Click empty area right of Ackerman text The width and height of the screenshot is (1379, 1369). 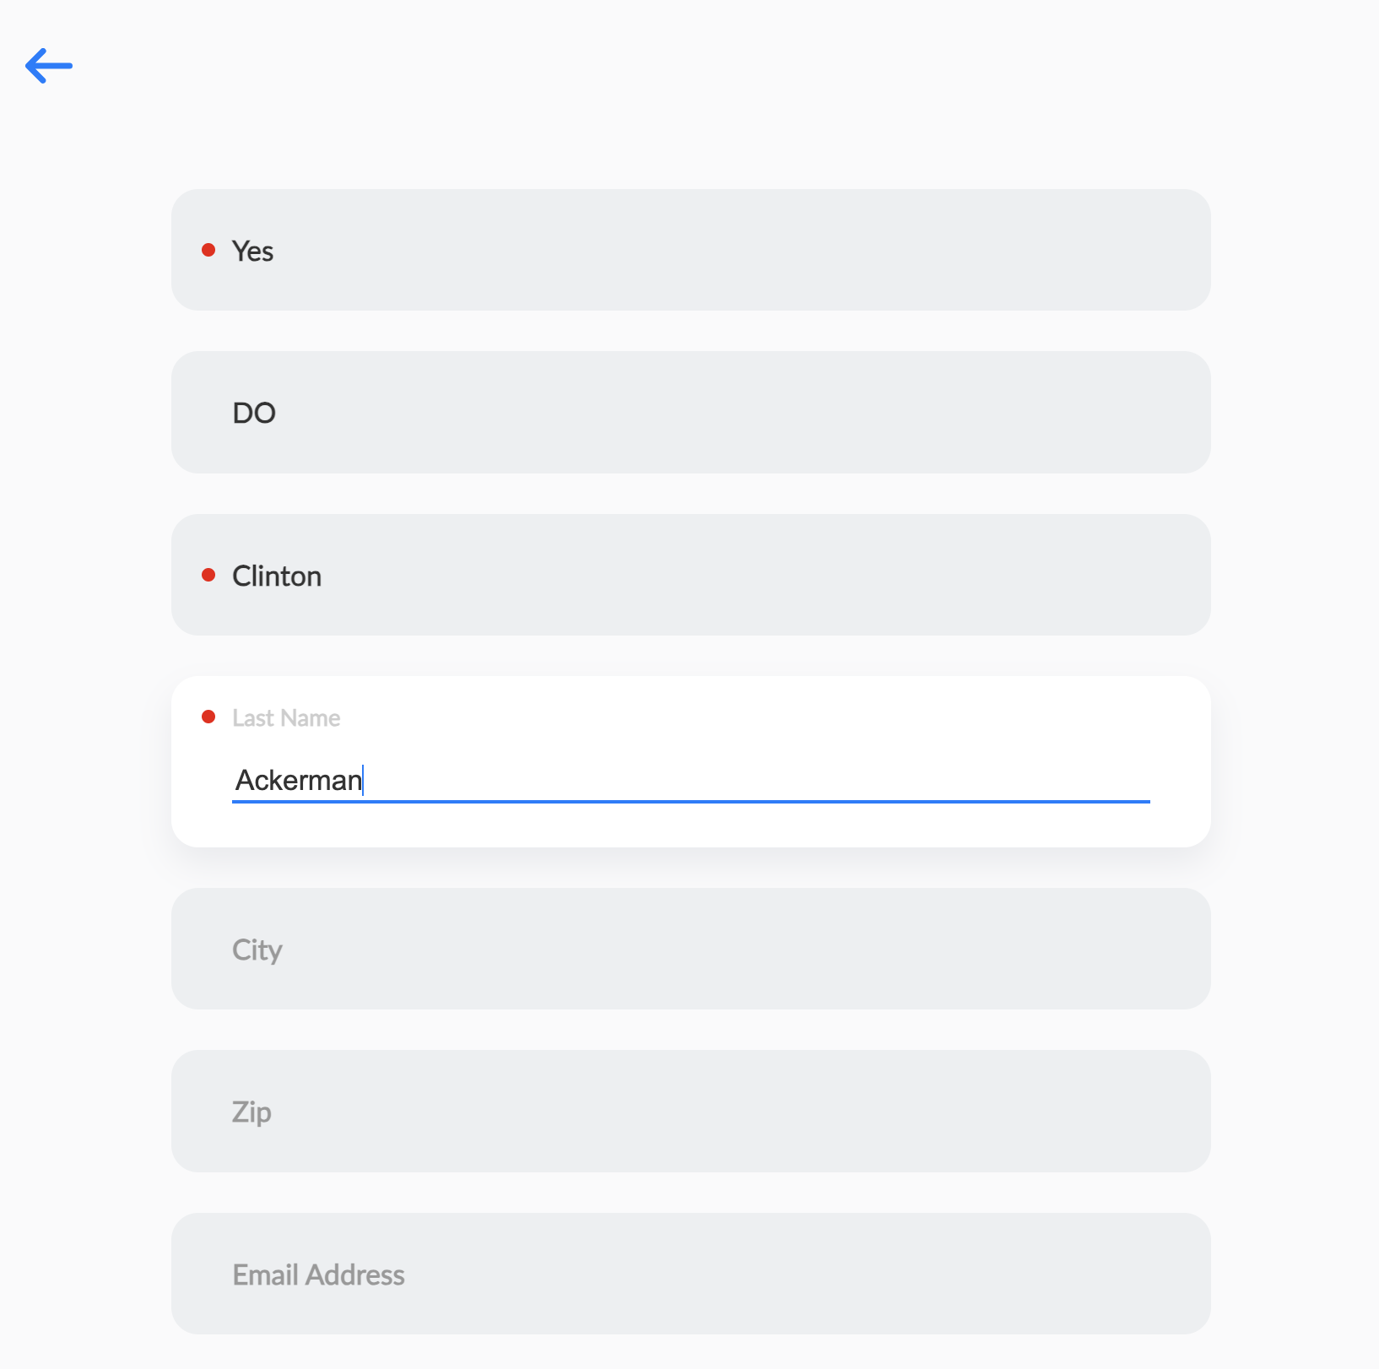[x=760, y=780]
